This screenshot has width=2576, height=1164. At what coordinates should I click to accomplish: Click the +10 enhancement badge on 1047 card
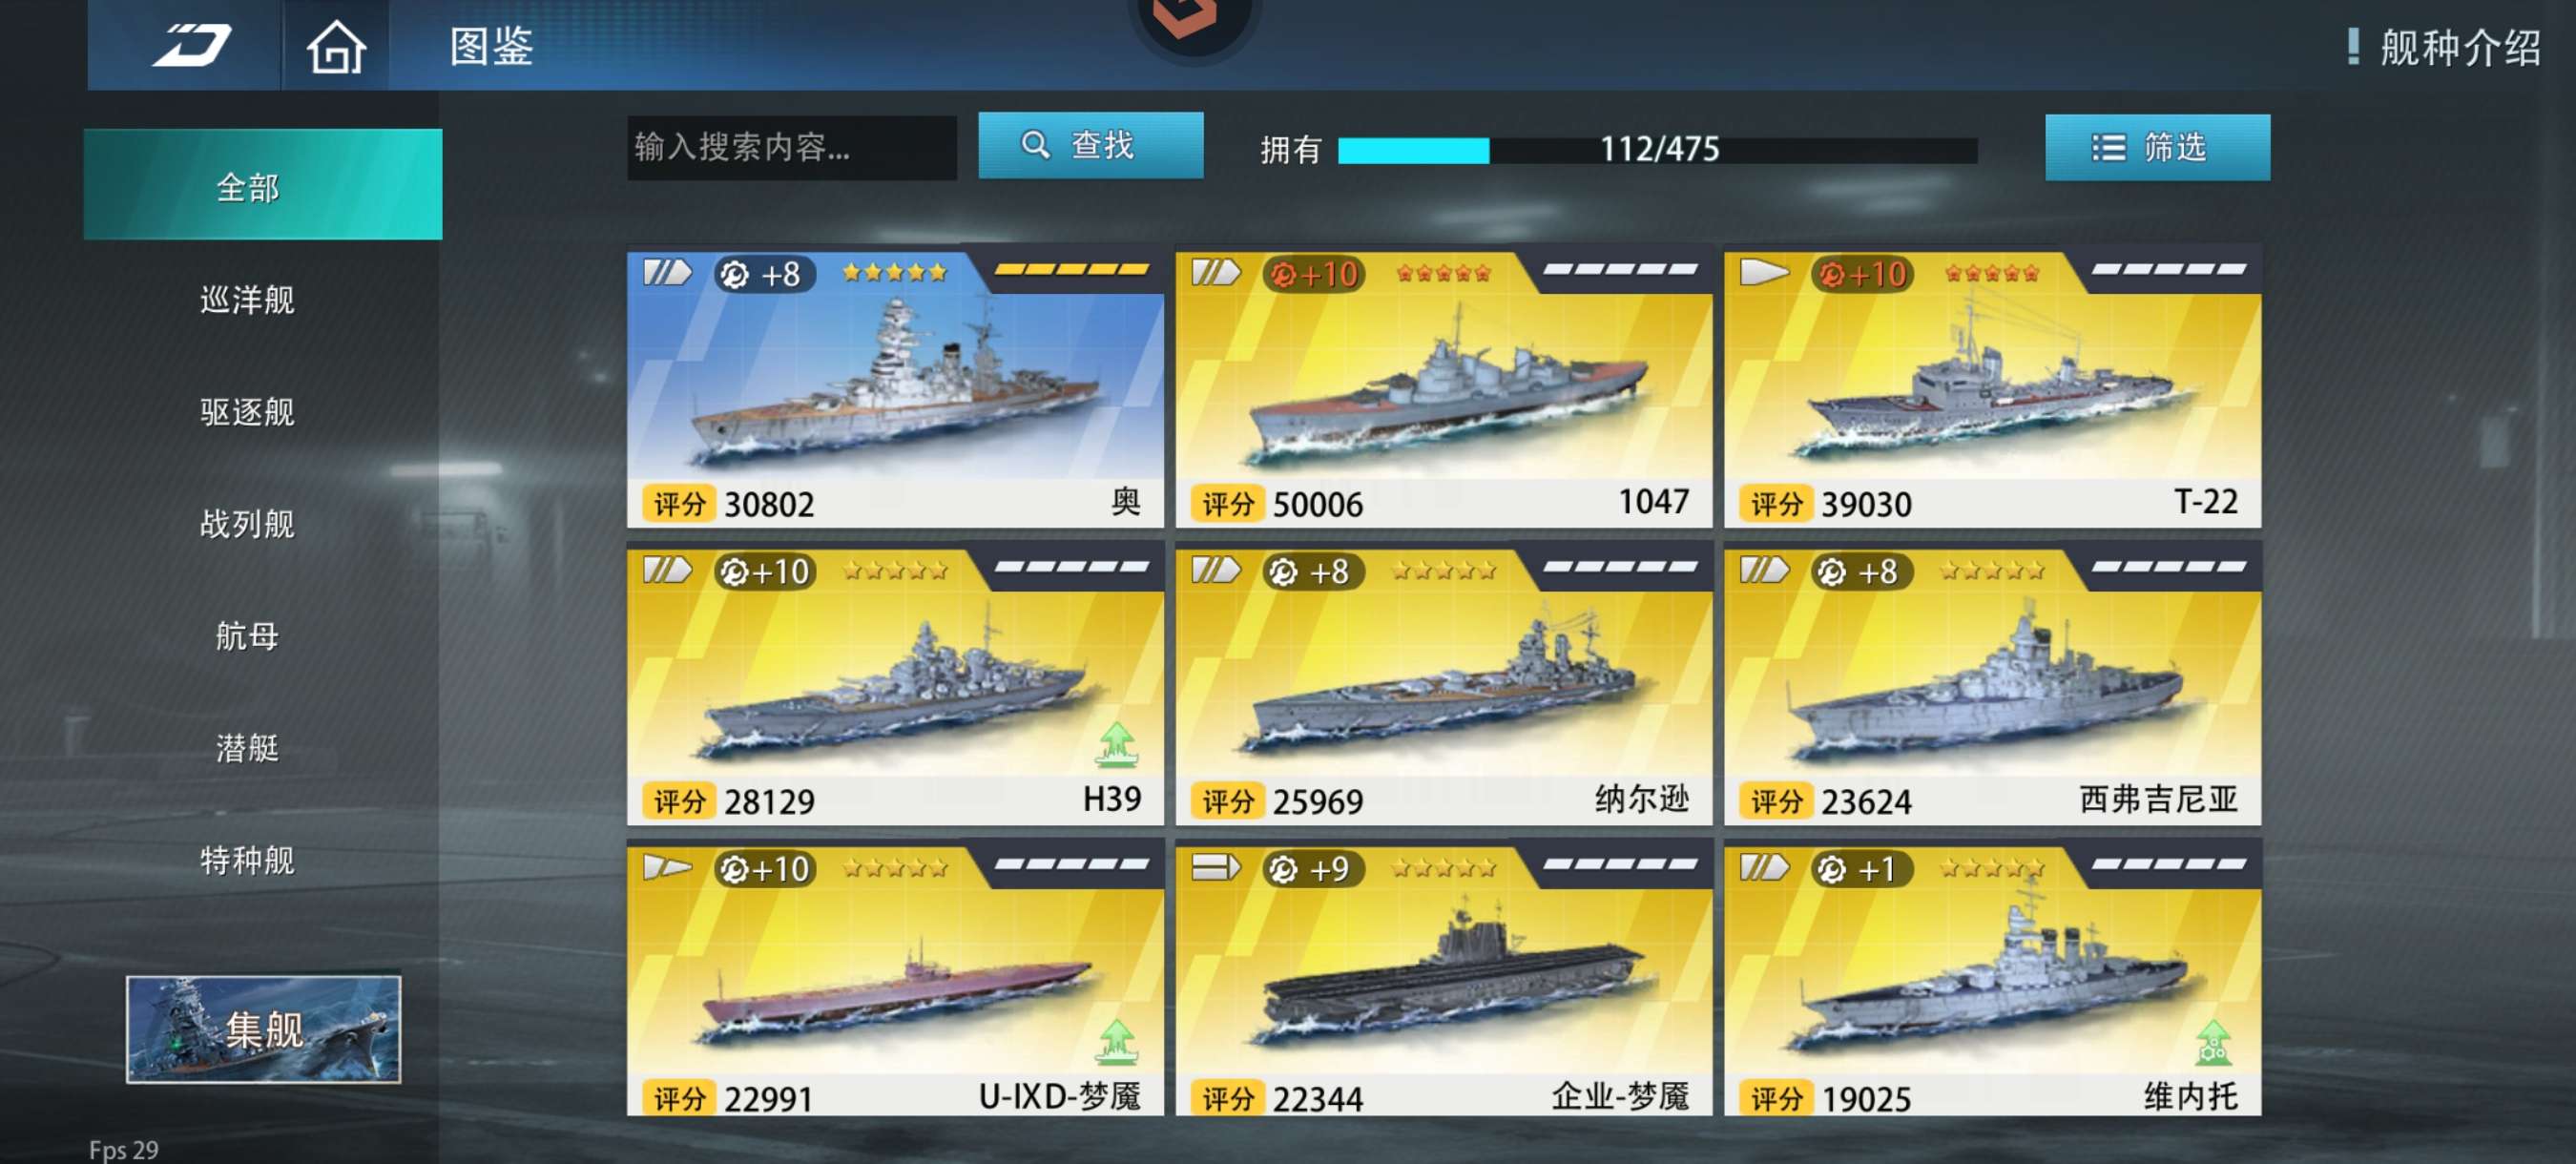[x=1313, y=274]
